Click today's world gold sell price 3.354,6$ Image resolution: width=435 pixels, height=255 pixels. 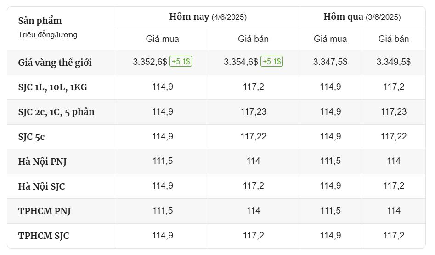pyautogui.click(x=241, y=62)
